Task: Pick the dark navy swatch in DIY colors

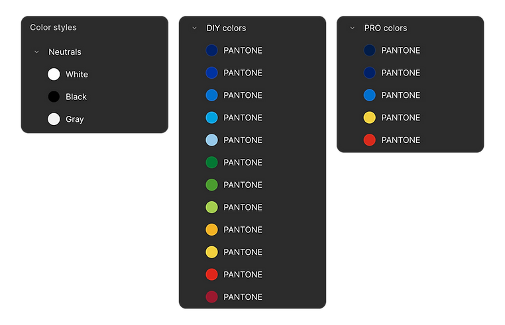Action: coord(211,50)
